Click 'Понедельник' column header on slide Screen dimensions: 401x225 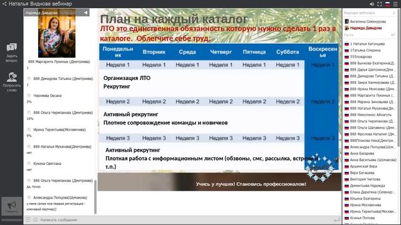118,52
